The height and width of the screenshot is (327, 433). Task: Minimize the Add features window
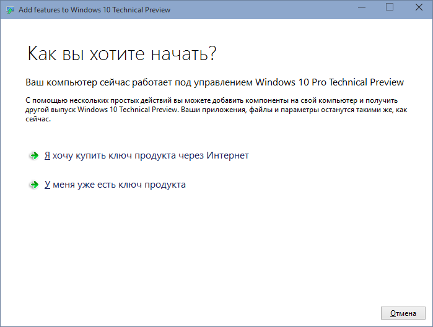tap(362, 7)
